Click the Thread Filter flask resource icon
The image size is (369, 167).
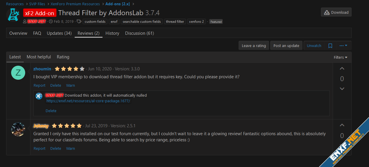(x=13, y=15)
